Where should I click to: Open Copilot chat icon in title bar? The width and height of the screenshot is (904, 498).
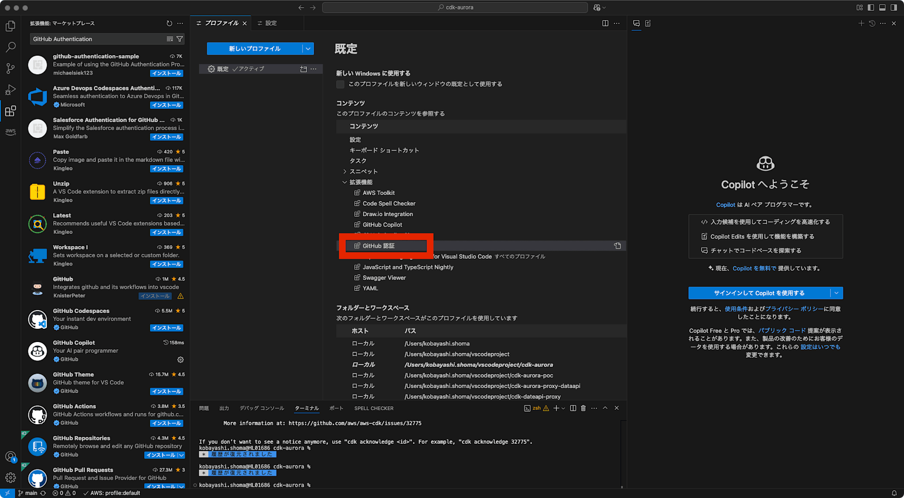coord(597,8)
